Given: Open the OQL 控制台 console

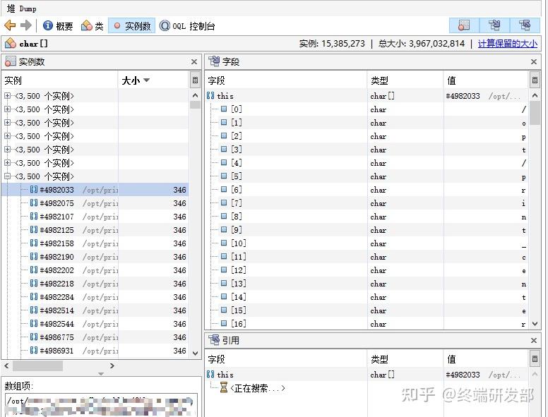Looking at the screenshot, I should pyautogui.click(x=187, y=26).
